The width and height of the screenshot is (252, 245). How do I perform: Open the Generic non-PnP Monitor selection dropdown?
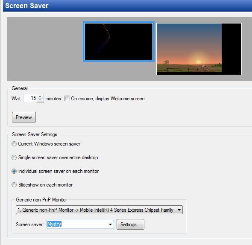(99, 210)
